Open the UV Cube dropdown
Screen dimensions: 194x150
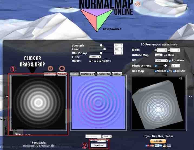click(x=161, y=61)
